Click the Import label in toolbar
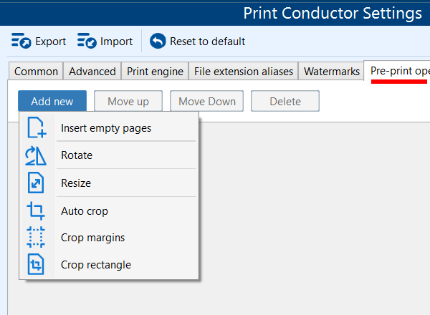 [x=116, y=42]
